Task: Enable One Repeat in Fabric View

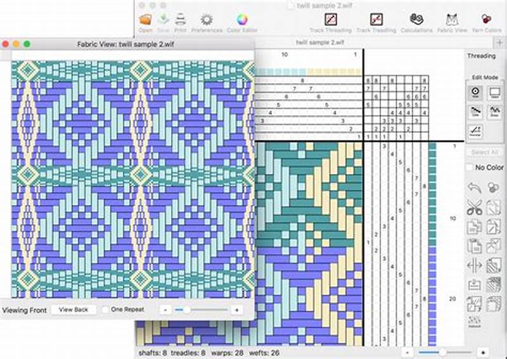Action: pos(105,310)
